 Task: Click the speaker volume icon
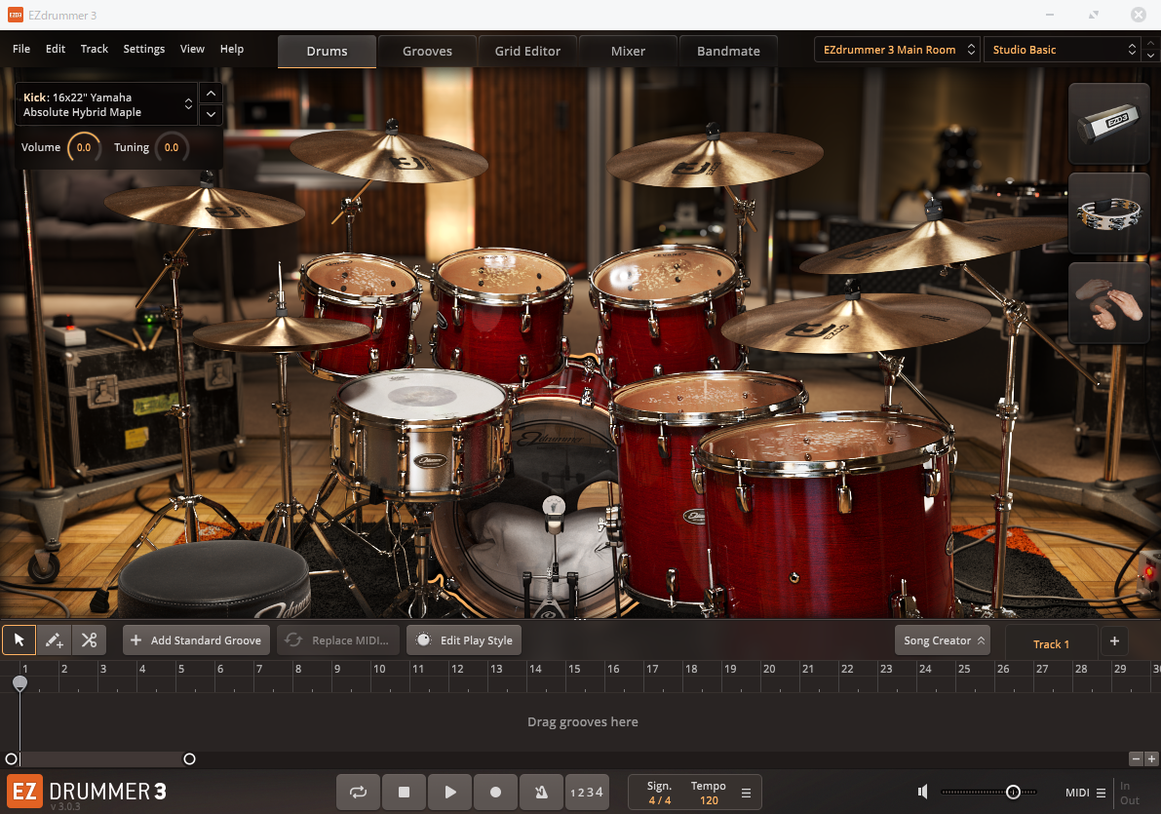pyautogui.click(x=923, y=793)
